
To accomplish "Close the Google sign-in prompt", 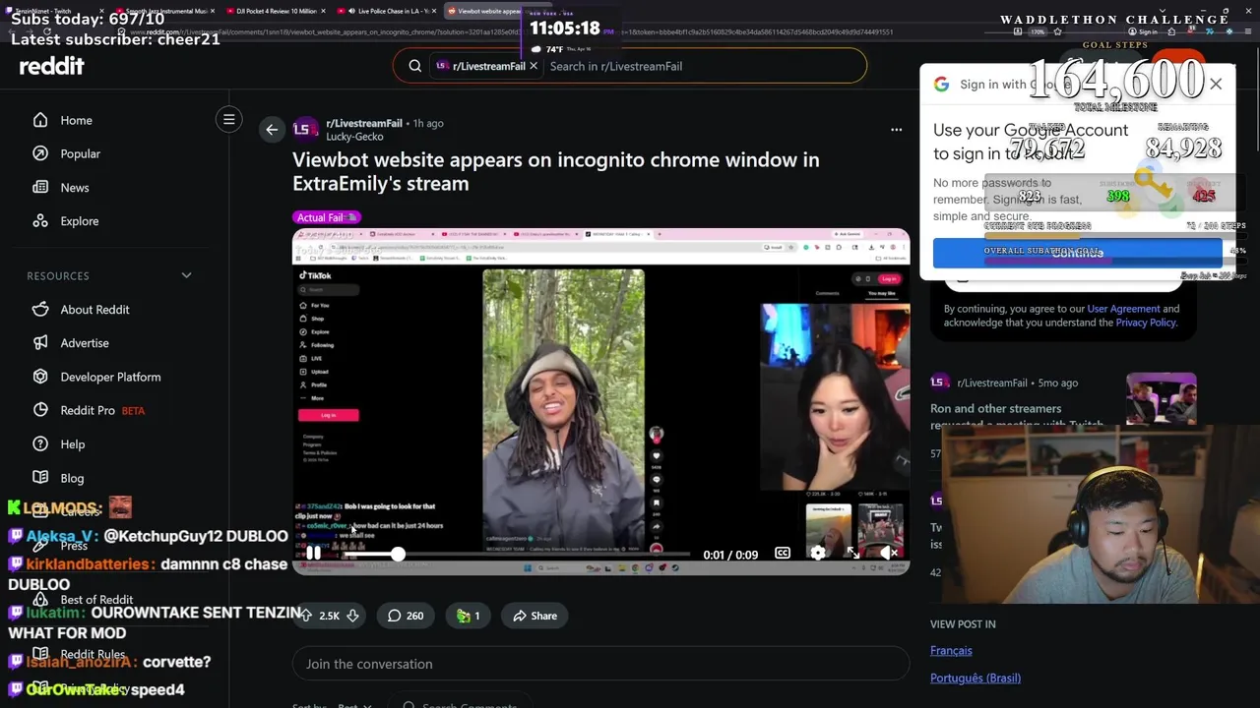I will [1216, 84].
